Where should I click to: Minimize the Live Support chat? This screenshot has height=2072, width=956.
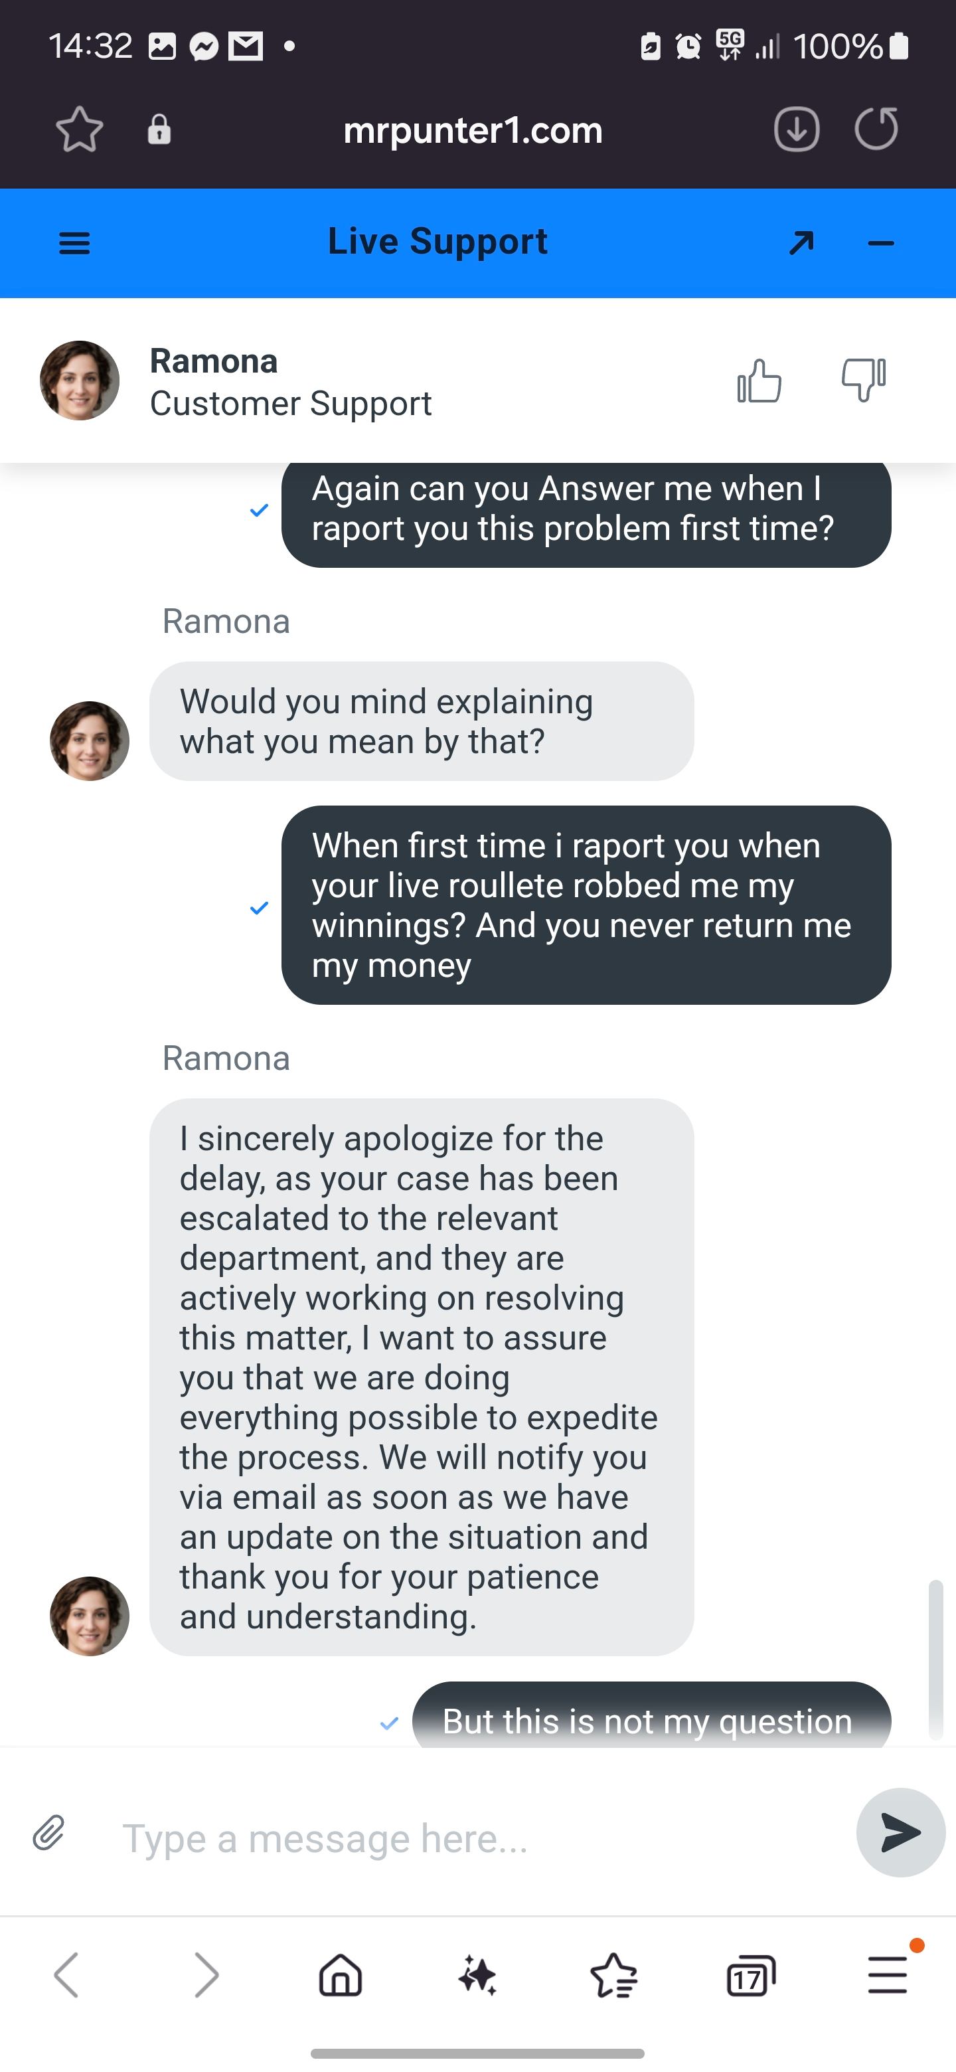click(x=881, y=243)
